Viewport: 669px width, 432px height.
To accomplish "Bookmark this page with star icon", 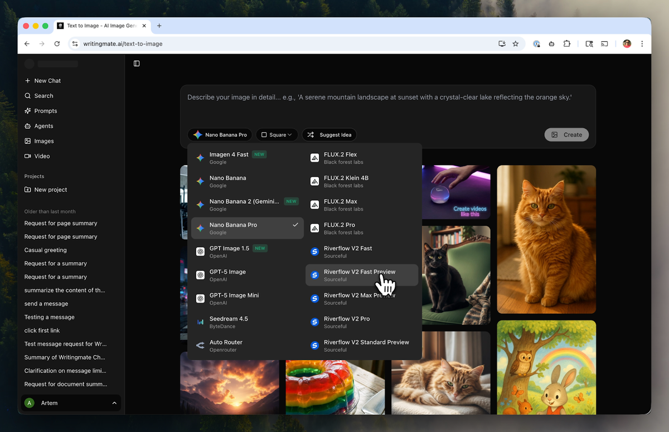I will pos(516,43).
